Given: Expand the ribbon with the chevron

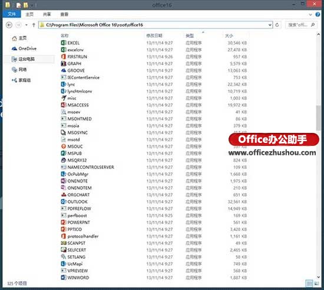Looking at the screenshot, I should coord(310,15).
